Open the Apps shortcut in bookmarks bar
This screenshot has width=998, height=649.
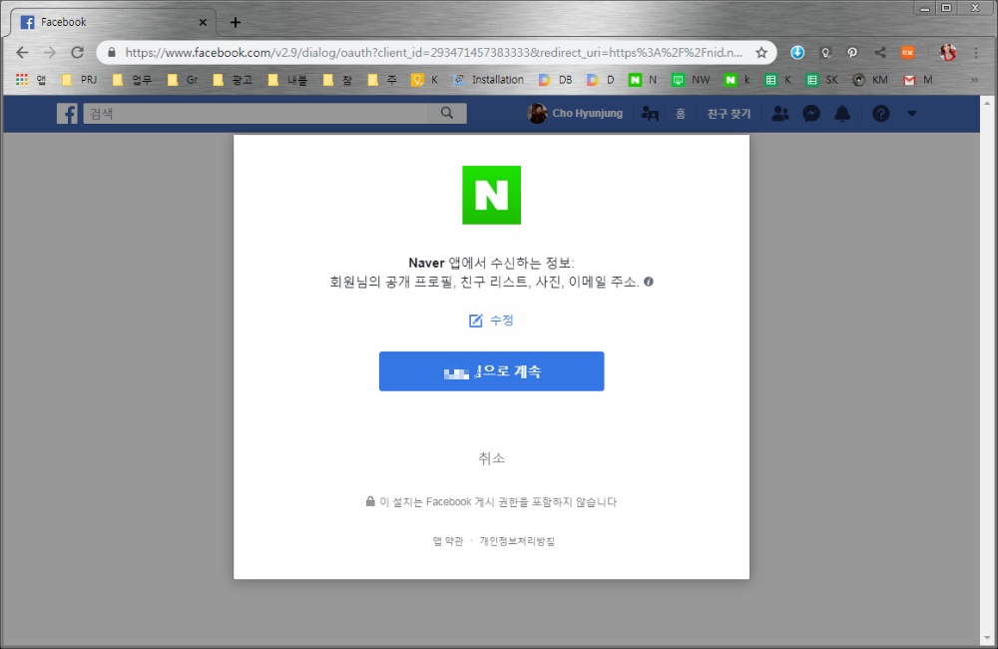pos(31,80)
